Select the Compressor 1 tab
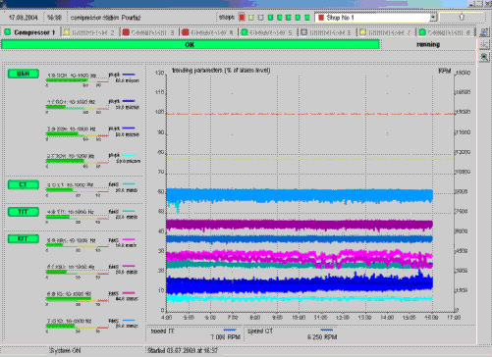Viewport: 492px width, 357px height. [x=30, y=32]
